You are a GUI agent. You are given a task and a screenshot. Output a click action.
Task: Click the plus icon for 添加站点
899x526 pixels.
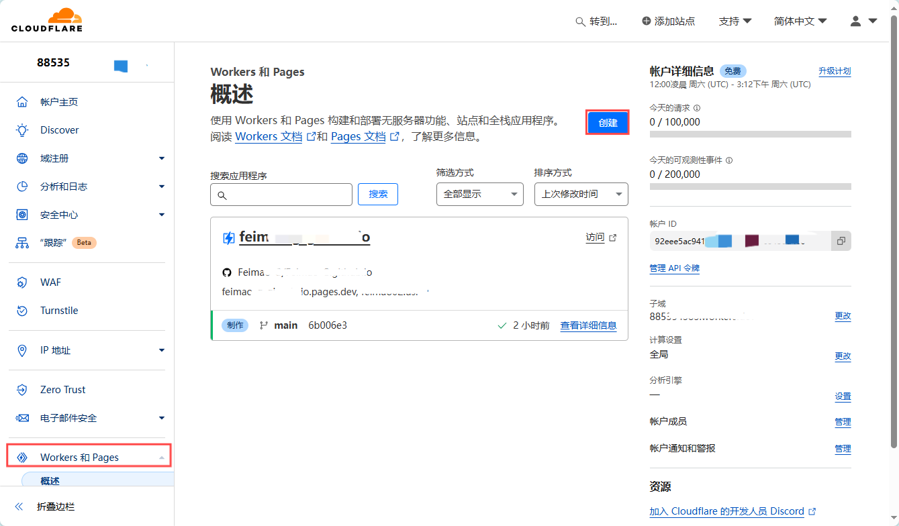pyautogui.click(x=647, y=21)
